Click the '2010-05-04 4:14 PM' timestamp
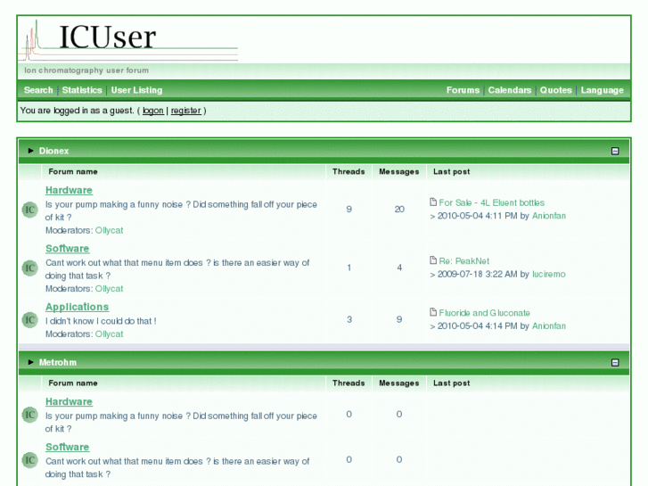 click(x=478, y=325)
